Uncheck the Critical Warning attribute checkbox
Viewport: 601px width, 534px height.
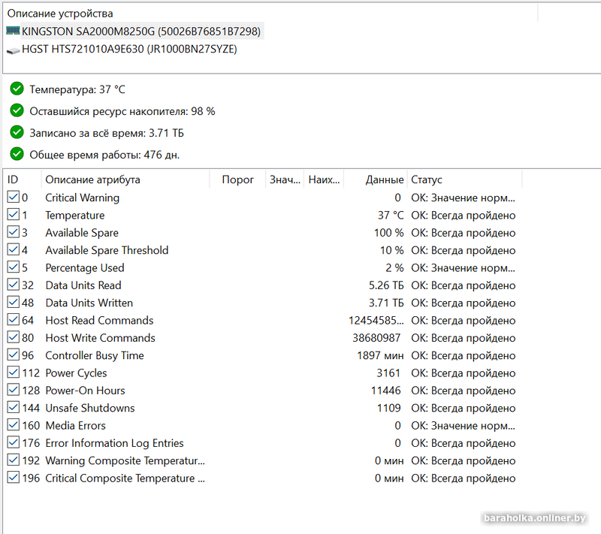14,197
